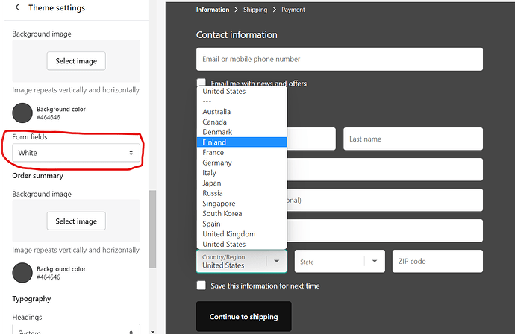Click Select image under Order summary
This screenshot has height=334, width=515.
[76, 221]
